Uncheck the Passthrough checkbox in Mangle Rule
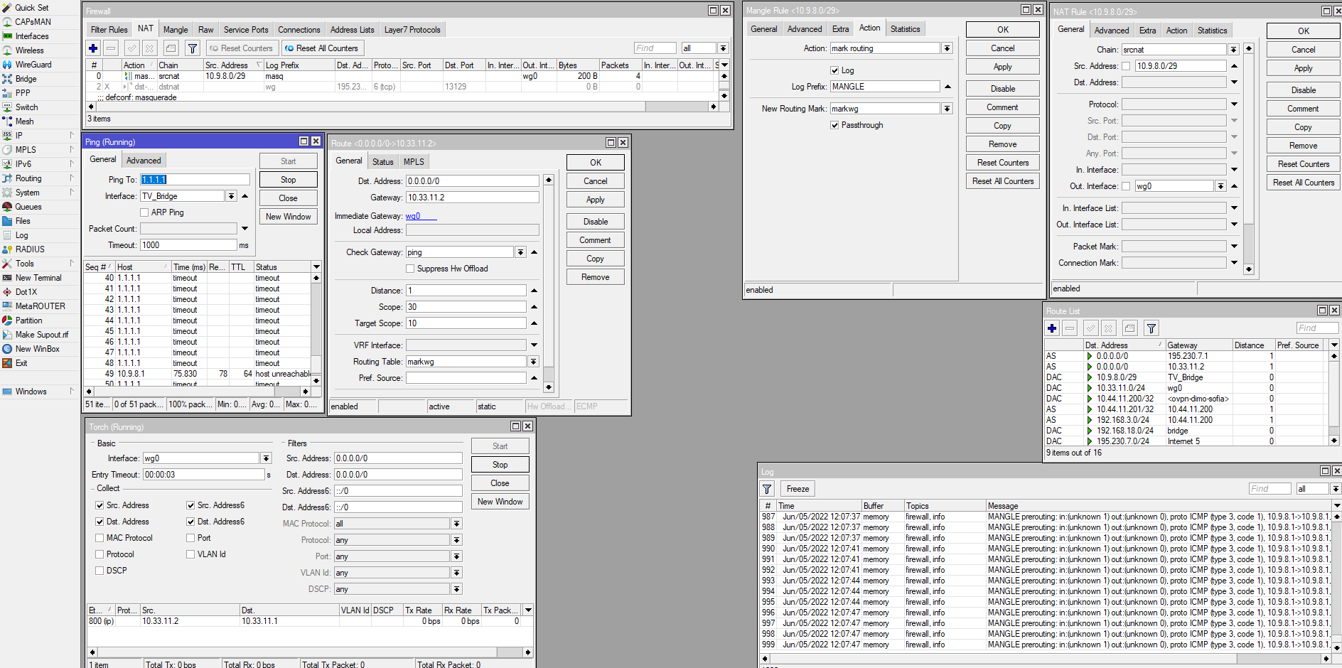Image resolution: width=1342 pixels, height=668 pixels. (x=834, y=125)
